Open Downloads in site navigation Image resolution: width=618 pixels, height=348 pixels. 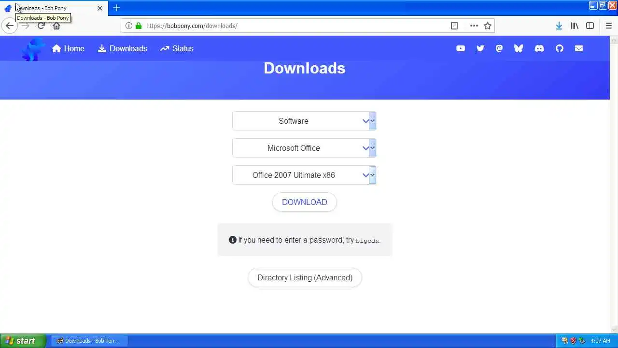point(123,48)
